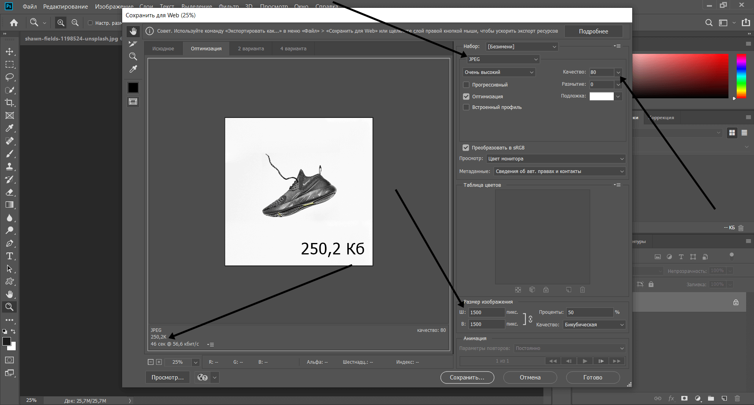
Task: Switch to the Оптимизация tab
Action: coord(206,49)
